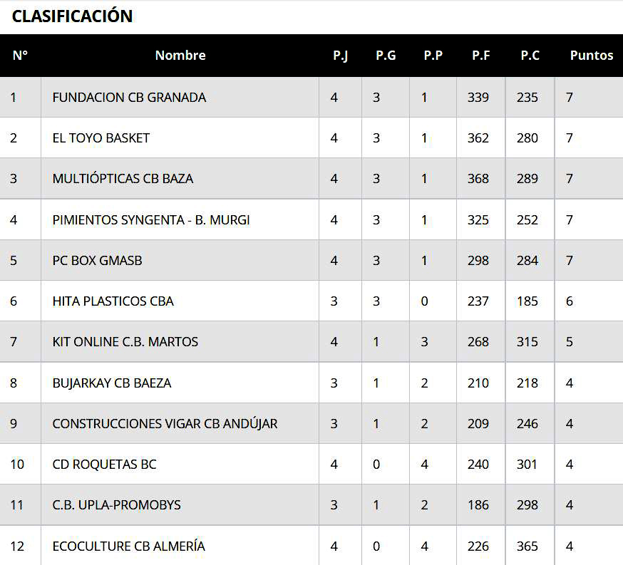
Task: Click the Puntos column header
Action: coord(591,56)
